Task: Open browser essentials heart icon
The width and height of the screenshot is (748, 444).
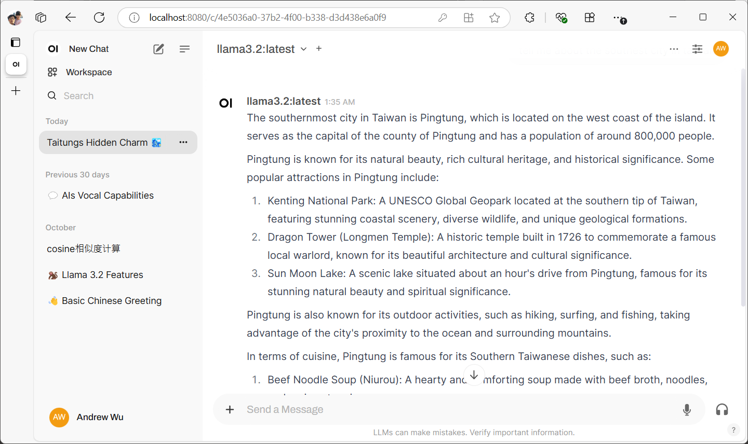Action: pyautogui.click(x=561, y=18)
